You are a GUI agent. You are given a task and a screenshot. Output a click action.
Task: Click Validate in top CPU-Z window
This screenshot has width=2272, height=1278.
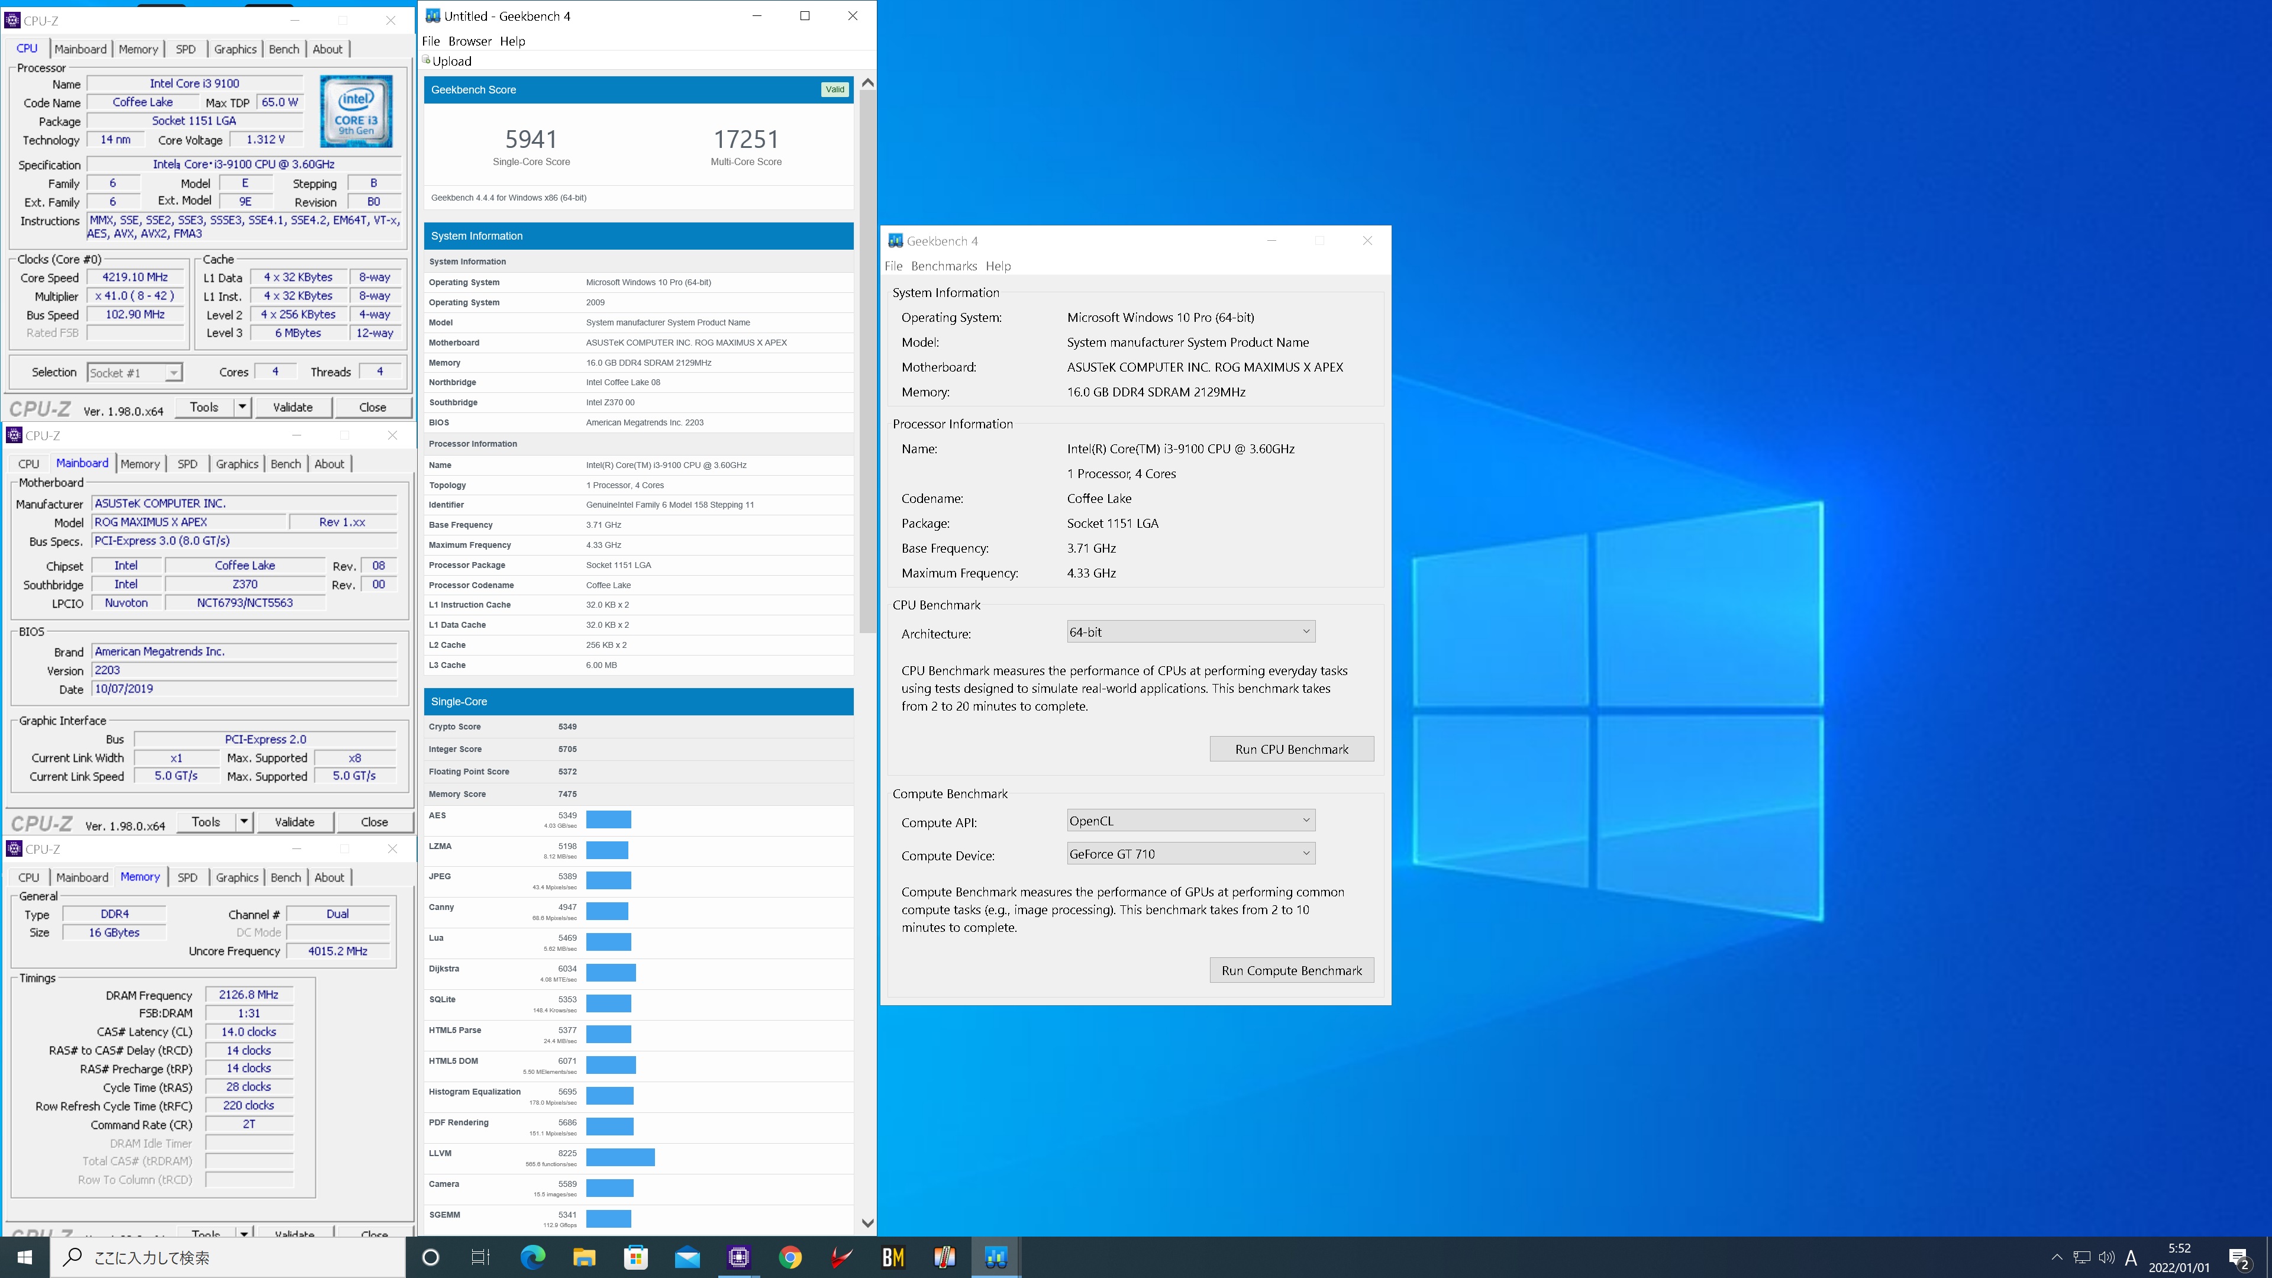[293, 406]
